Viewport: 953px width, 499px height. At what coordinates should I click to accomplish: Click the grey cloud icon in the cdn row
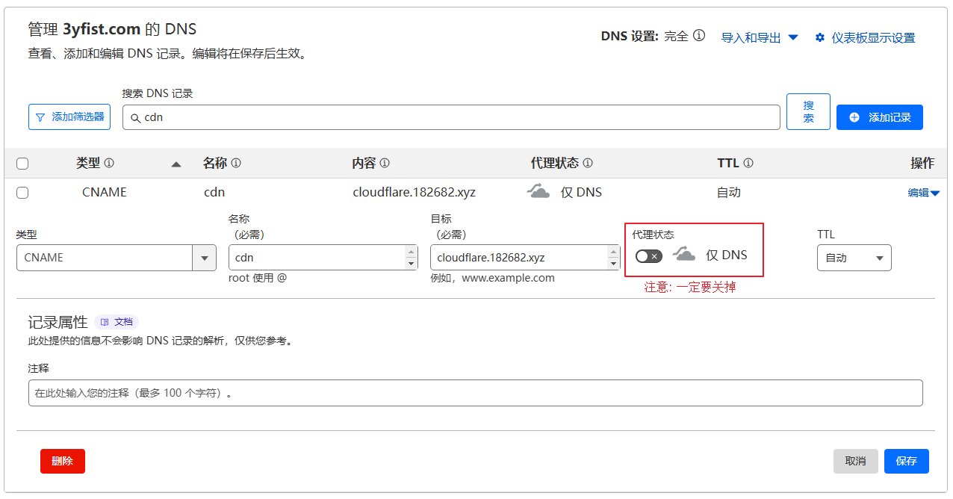(538, 191)
